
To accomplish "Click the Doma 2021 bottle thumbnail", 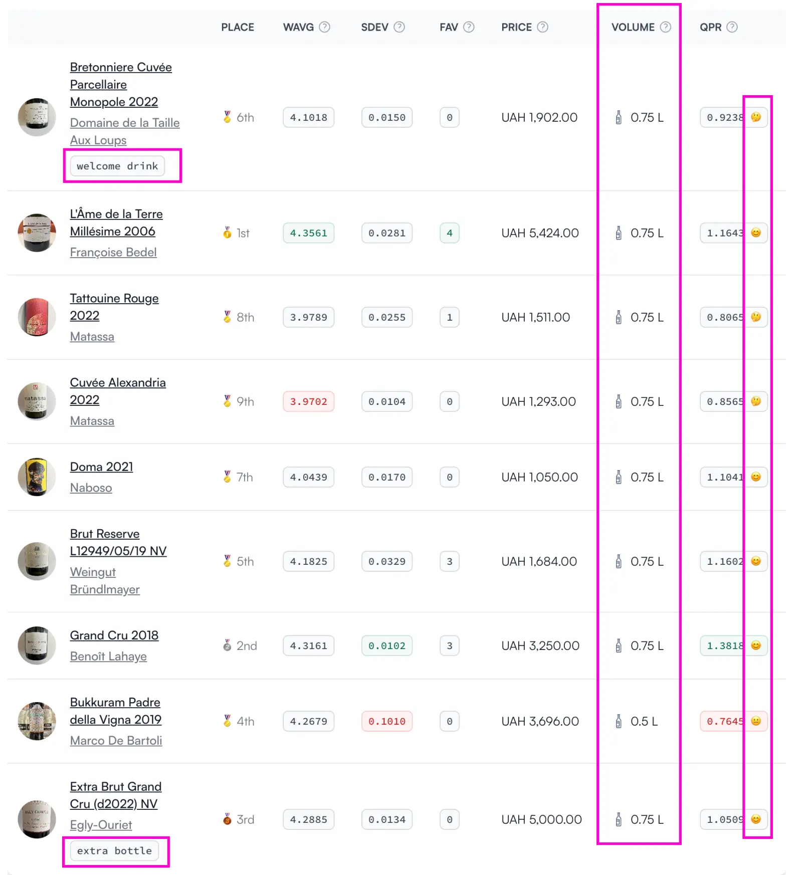I will pyautogui.click(x=37, y=477).
